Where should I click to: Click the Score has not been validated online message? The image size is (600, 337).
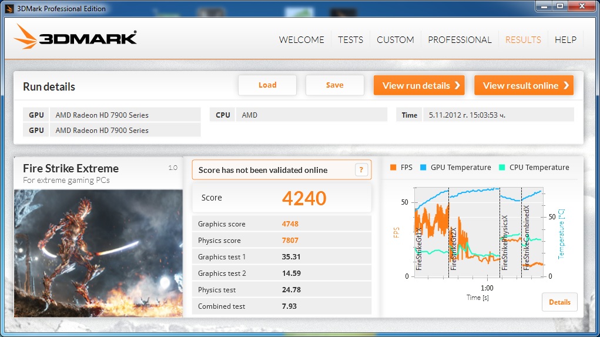[263, 170]
